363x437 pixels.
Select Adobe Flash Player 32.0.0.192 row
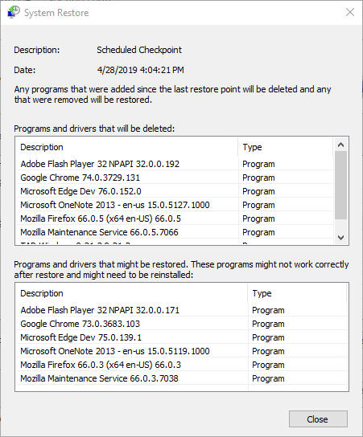pyautogui.click(x=175, y=164)
